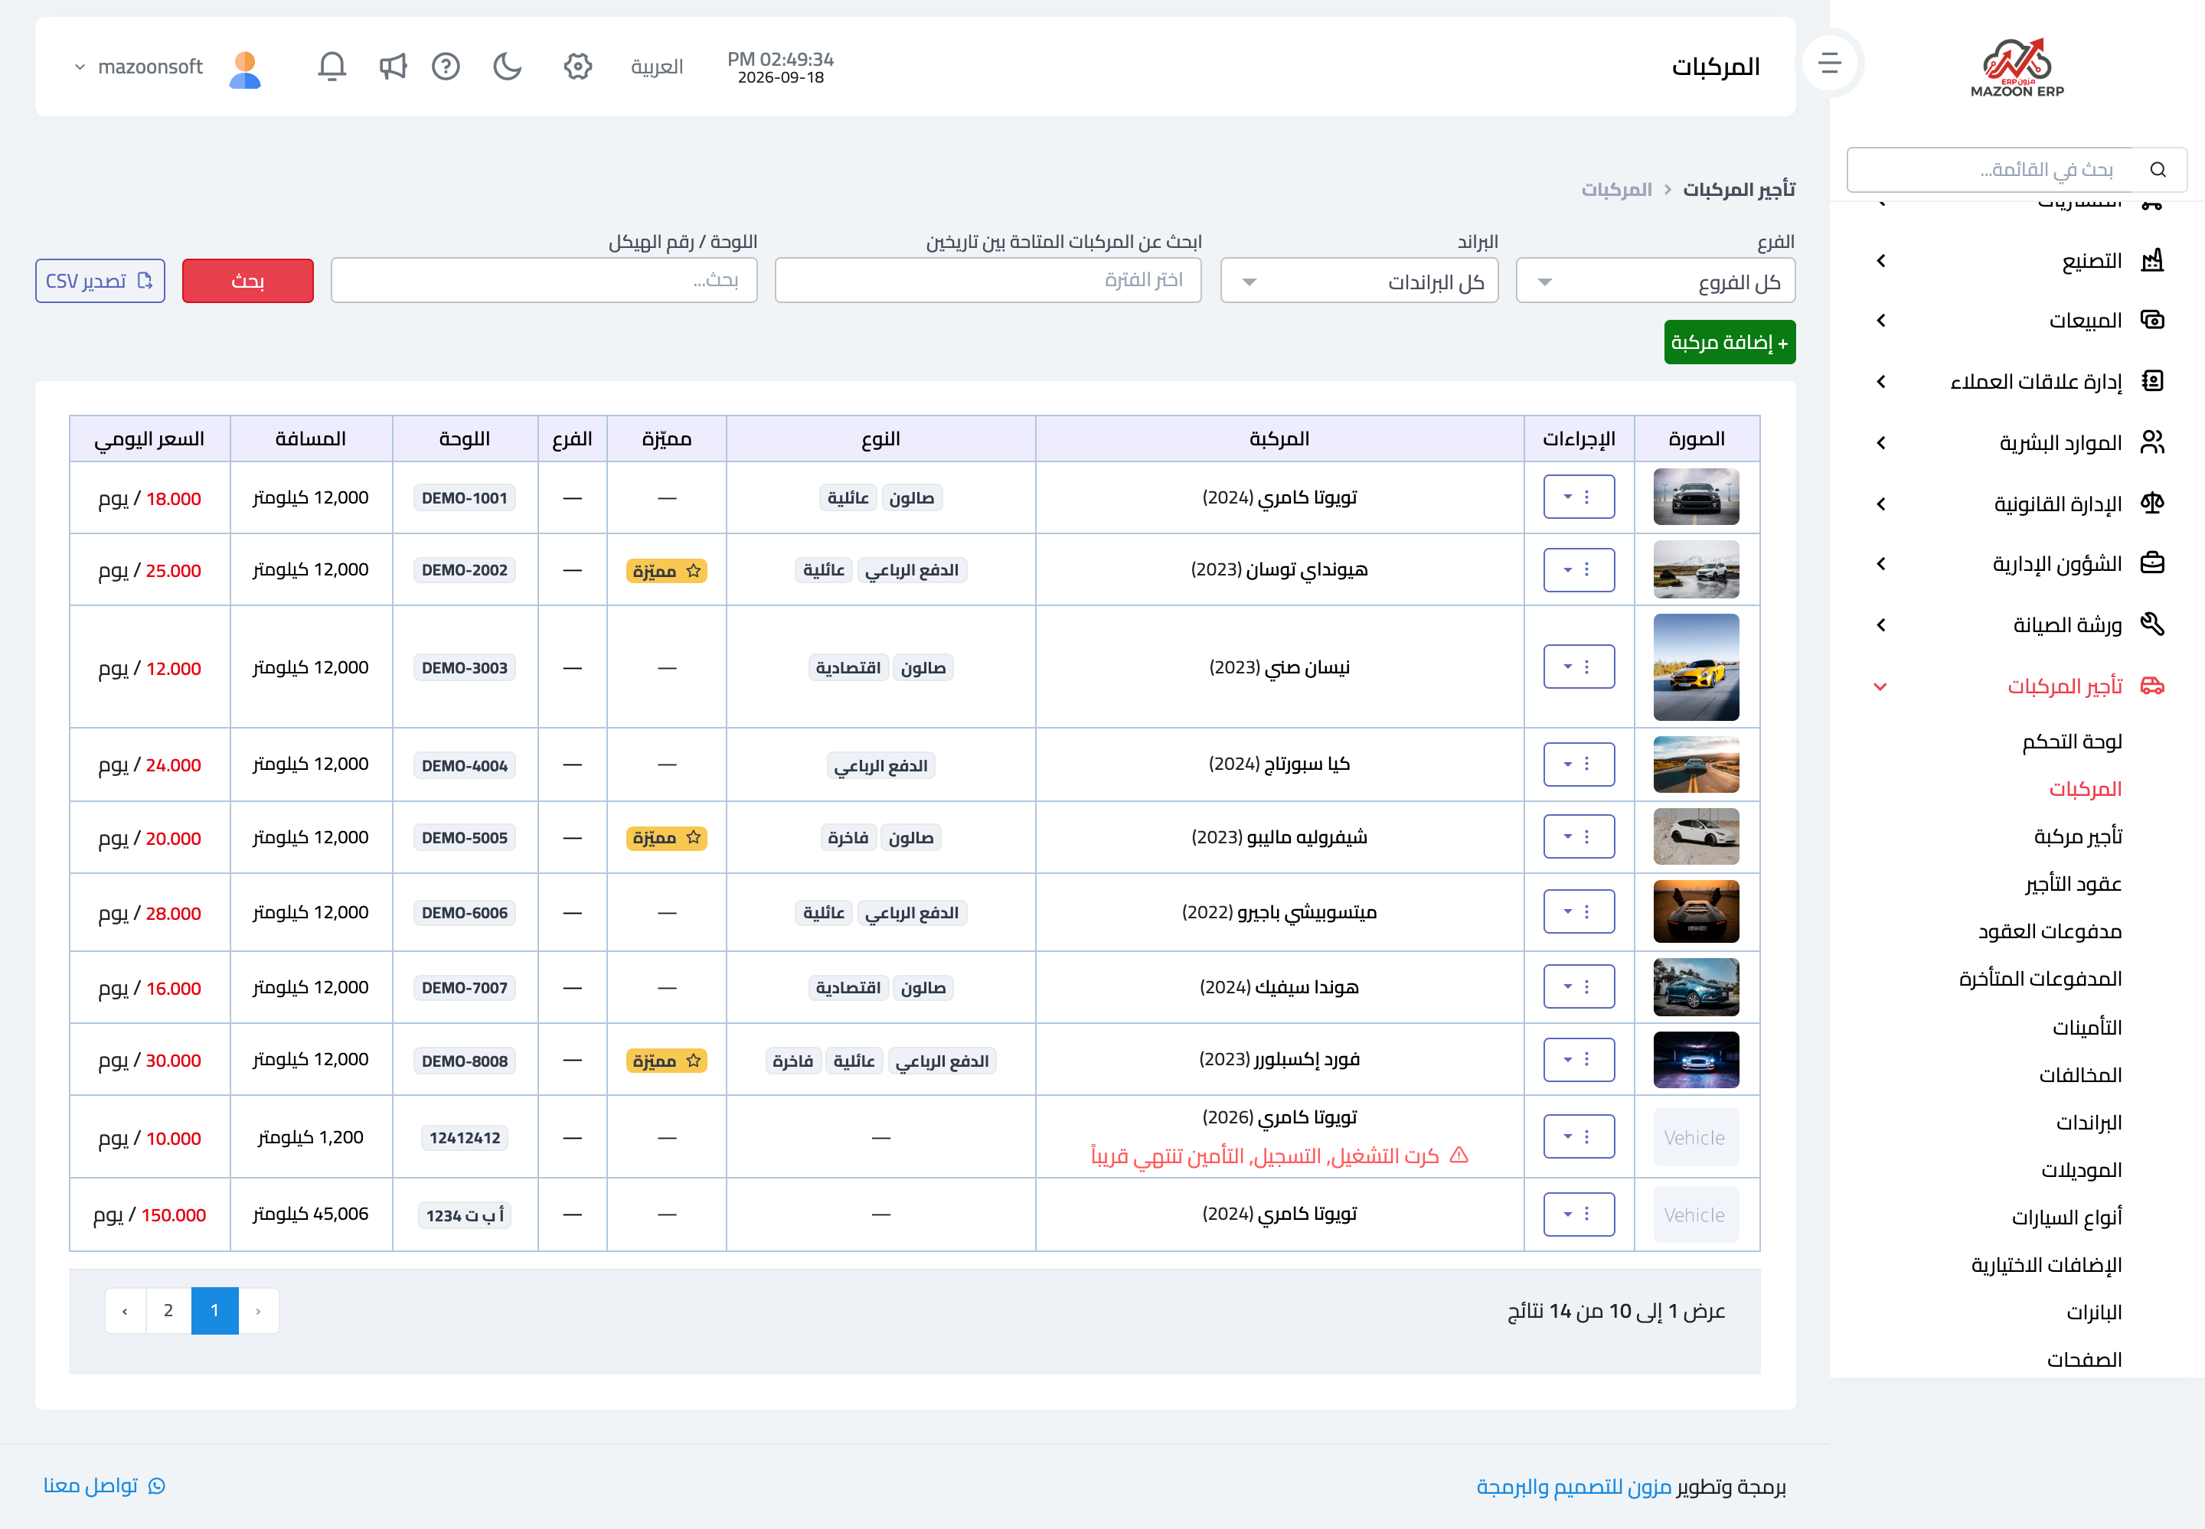2205x1529 pixels.
Task: Click the yellow نيسان صني car thumbnail
Action: (x=1695, y=667)
